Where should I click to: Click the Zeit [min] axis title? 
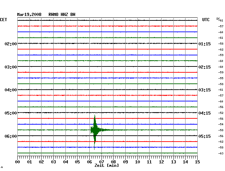107,165
